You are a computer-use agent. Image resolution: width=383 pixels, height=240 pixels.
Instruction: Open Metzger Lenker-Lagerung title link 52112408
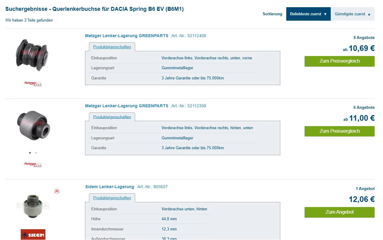tap(126, 36)
